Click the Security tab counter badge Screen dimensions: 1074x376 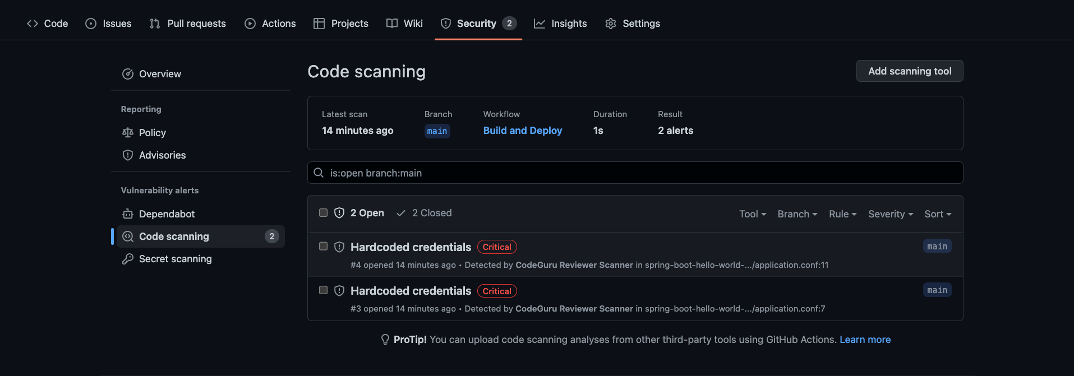pos(509,24)
